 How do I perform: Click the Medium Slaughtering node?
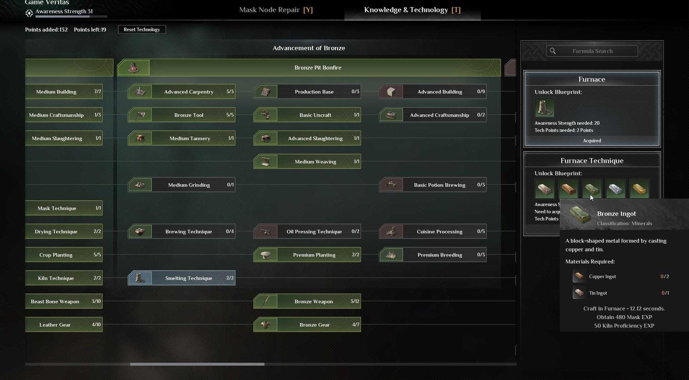64,138
